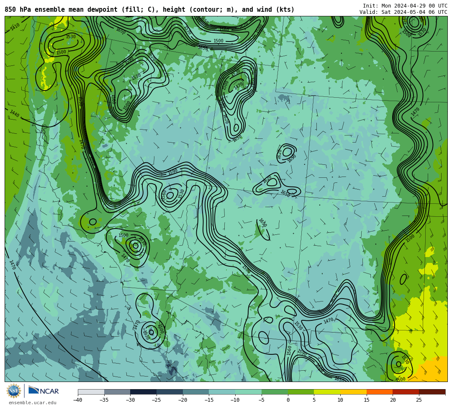Click the 5 colorbar tick label
The image size is (452, 408).
(x=314, y=400)
